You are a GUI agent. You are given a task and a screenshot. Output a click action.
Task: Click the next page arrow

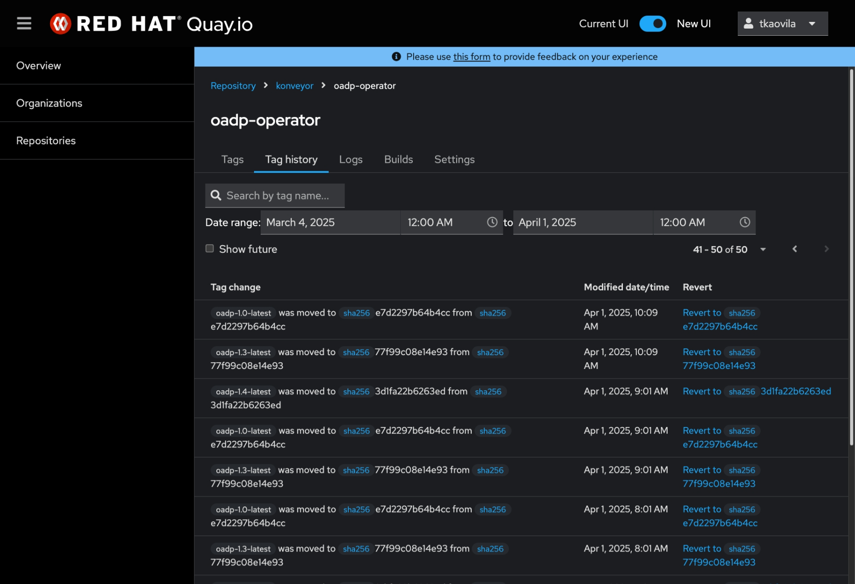(826, 249)
